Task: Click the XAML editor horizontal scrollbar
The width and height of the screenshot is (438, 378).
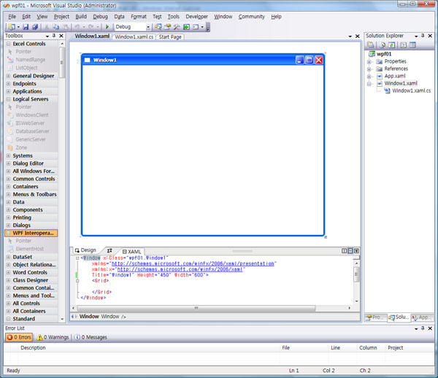Action: click(196, 308)
